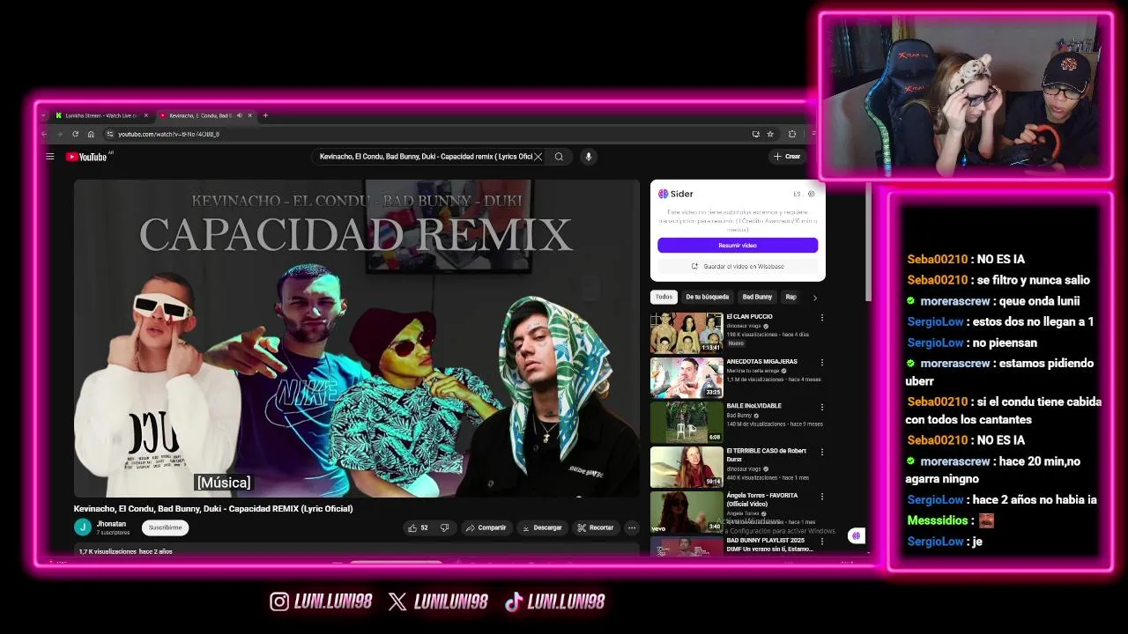Click the Crear button
1128x634 pixels.
pyautogui.click(x=787, y=157)
